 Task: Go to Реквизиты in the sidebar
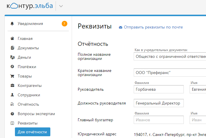pyautogui.click(x=28, y=123)
